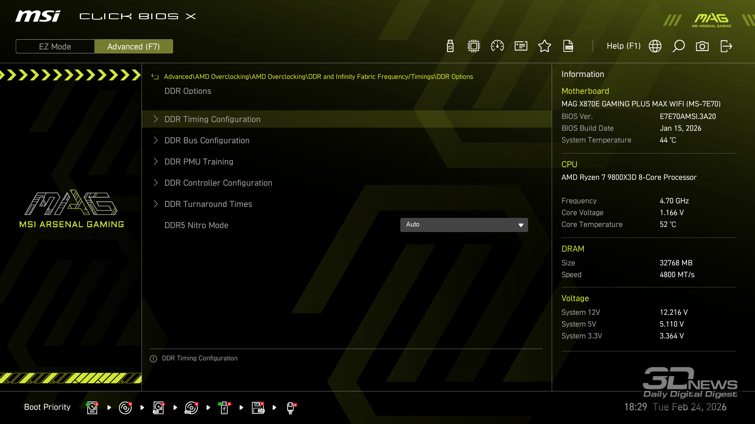Select the USB key boot priority device
The width and height of the screenshot is (755, 424).
(x=224, y=408)
